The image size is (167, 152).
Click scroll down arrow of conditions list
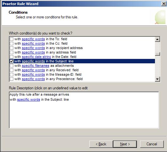coord(157,79)
